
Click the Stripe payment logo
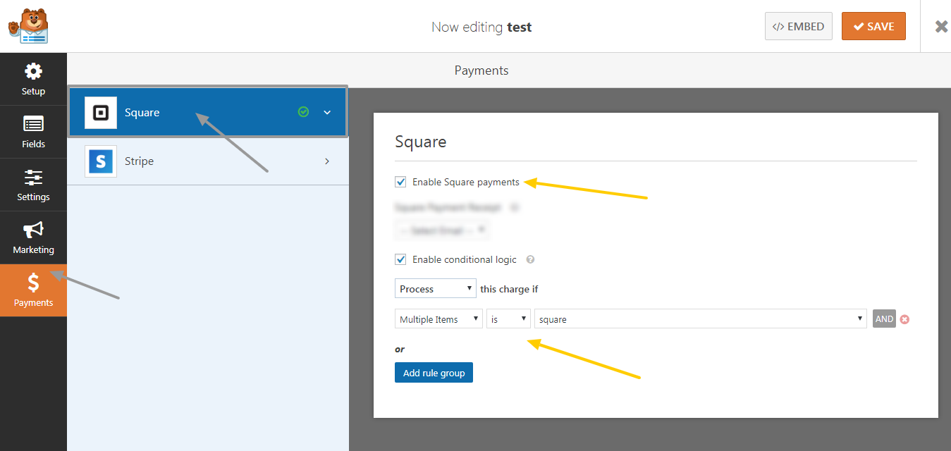[x=100, y=161]
